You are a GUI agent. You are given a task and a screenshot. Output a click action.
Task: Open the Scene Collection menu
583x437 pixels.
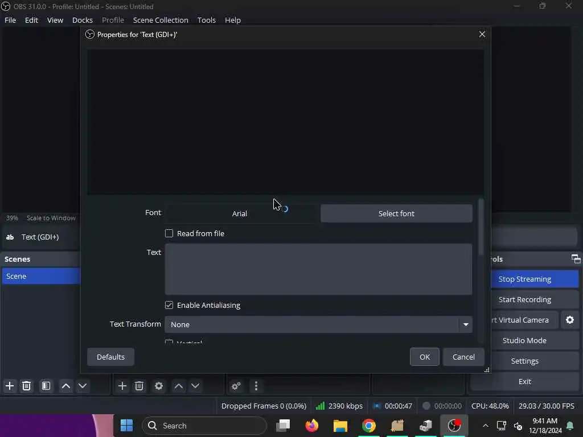click(161, 20)
